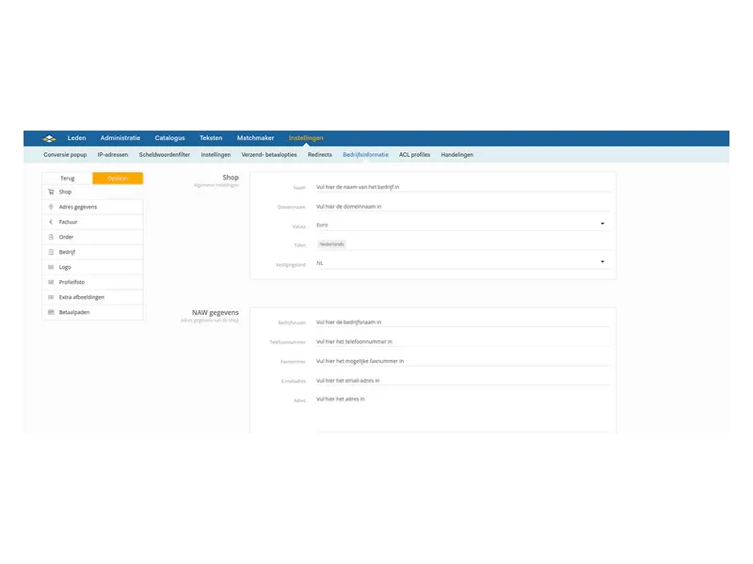The height and width of the screenshot is (564, 753).
Task: Open the Leden menu
Action: pyautogui.click(x=77, y=138)
